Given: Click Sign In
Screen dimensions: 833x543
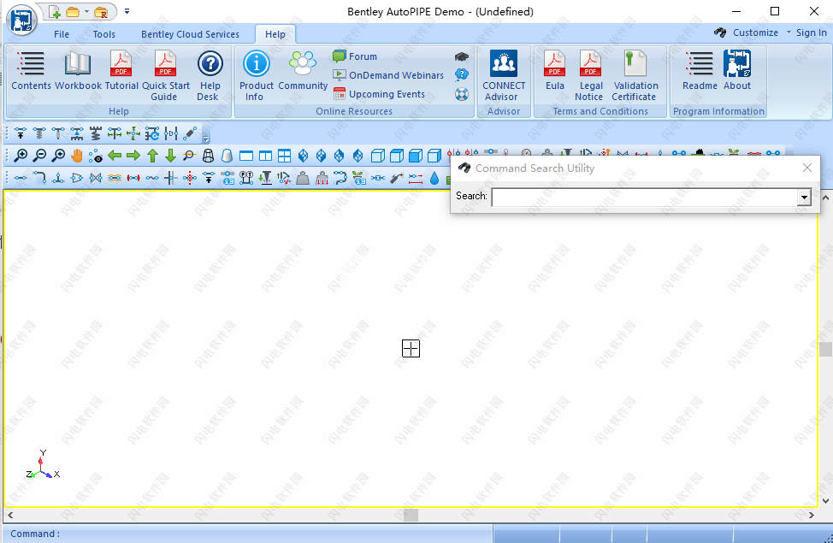Looking at the screenshot, I should click(x=812, y=32).
